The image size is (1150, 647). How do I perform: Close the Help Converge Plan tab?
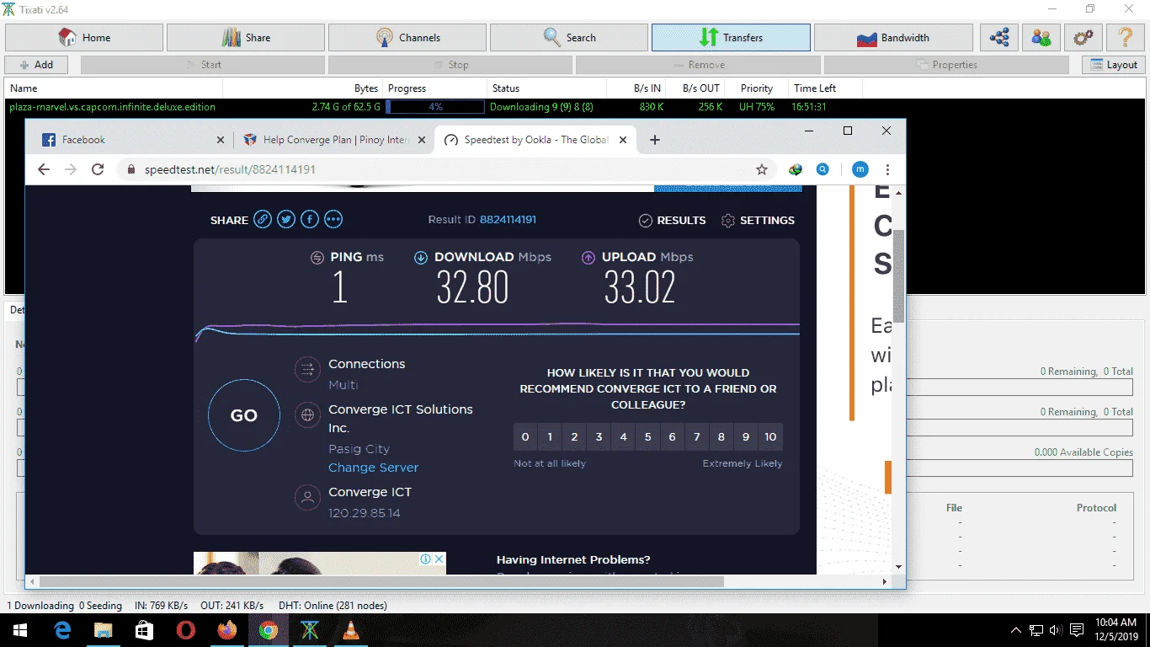click(422, 140)
